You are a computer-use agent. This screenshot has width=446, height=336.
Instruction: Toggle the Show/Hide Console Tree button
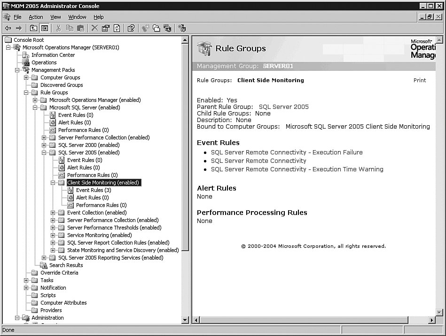[x=45, y=28]
